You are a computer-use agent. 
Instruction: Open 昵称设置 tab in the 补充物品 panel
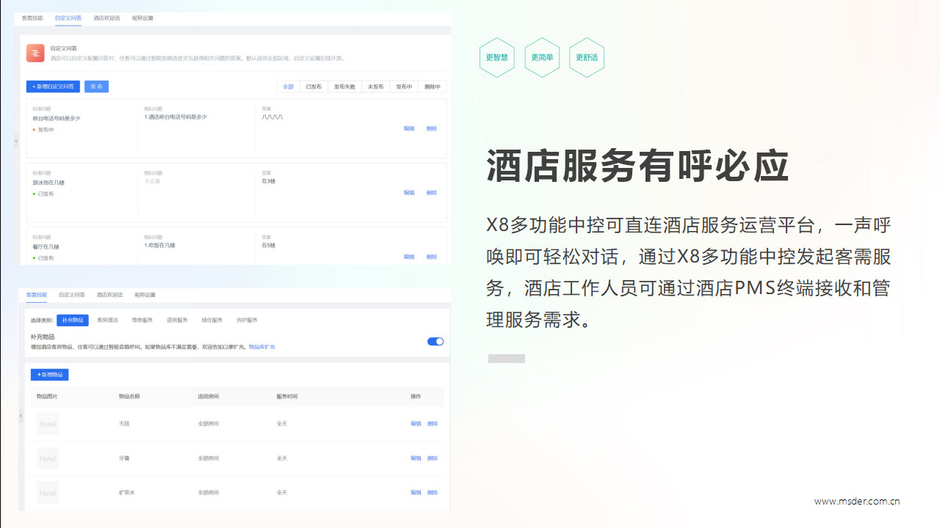point(145,295)
